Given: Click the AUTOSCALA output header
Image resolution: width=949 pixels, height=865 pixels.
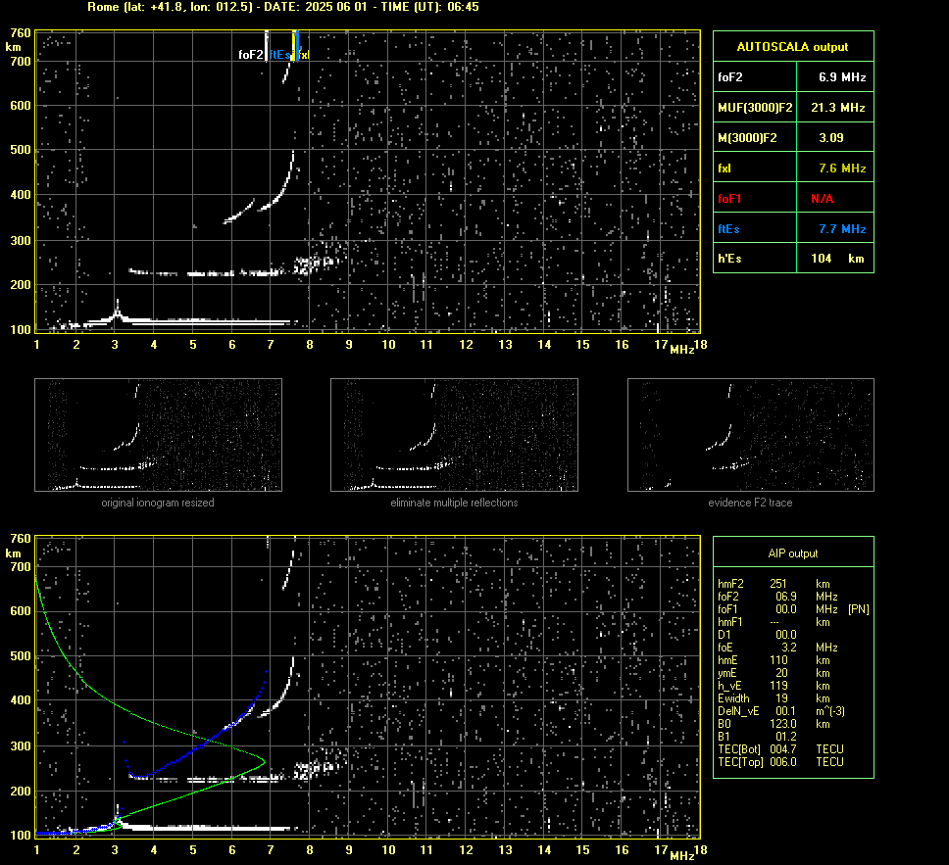Looking at the screenshot, I should pos(793,47).
